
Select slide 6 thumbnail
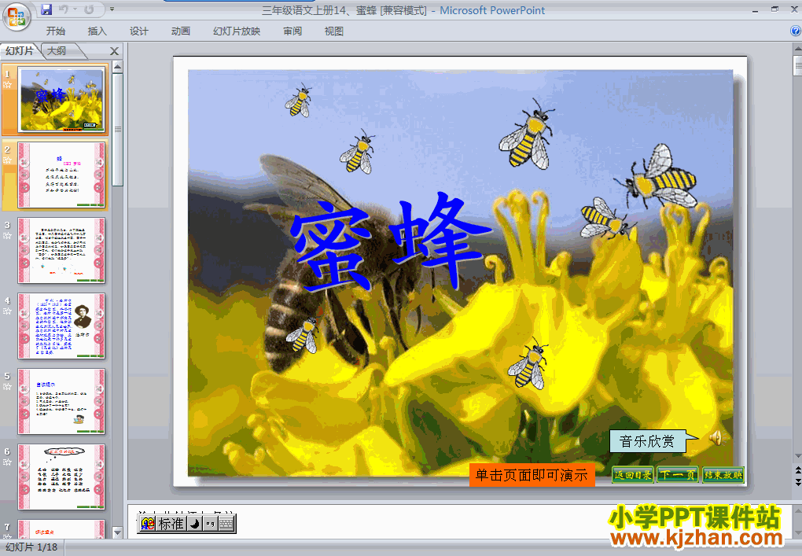coord(61,477)
